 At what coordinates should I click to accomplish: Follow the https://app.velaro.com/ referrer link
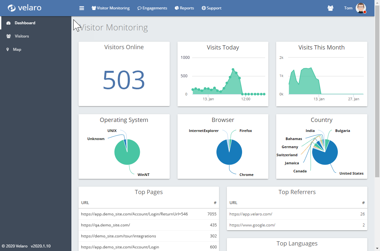coord(251,214)
